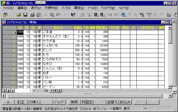Open the graph chart icon in the toolbar
Image resolution: width=178 pixels, height=112 pixels.
[169, 15]
